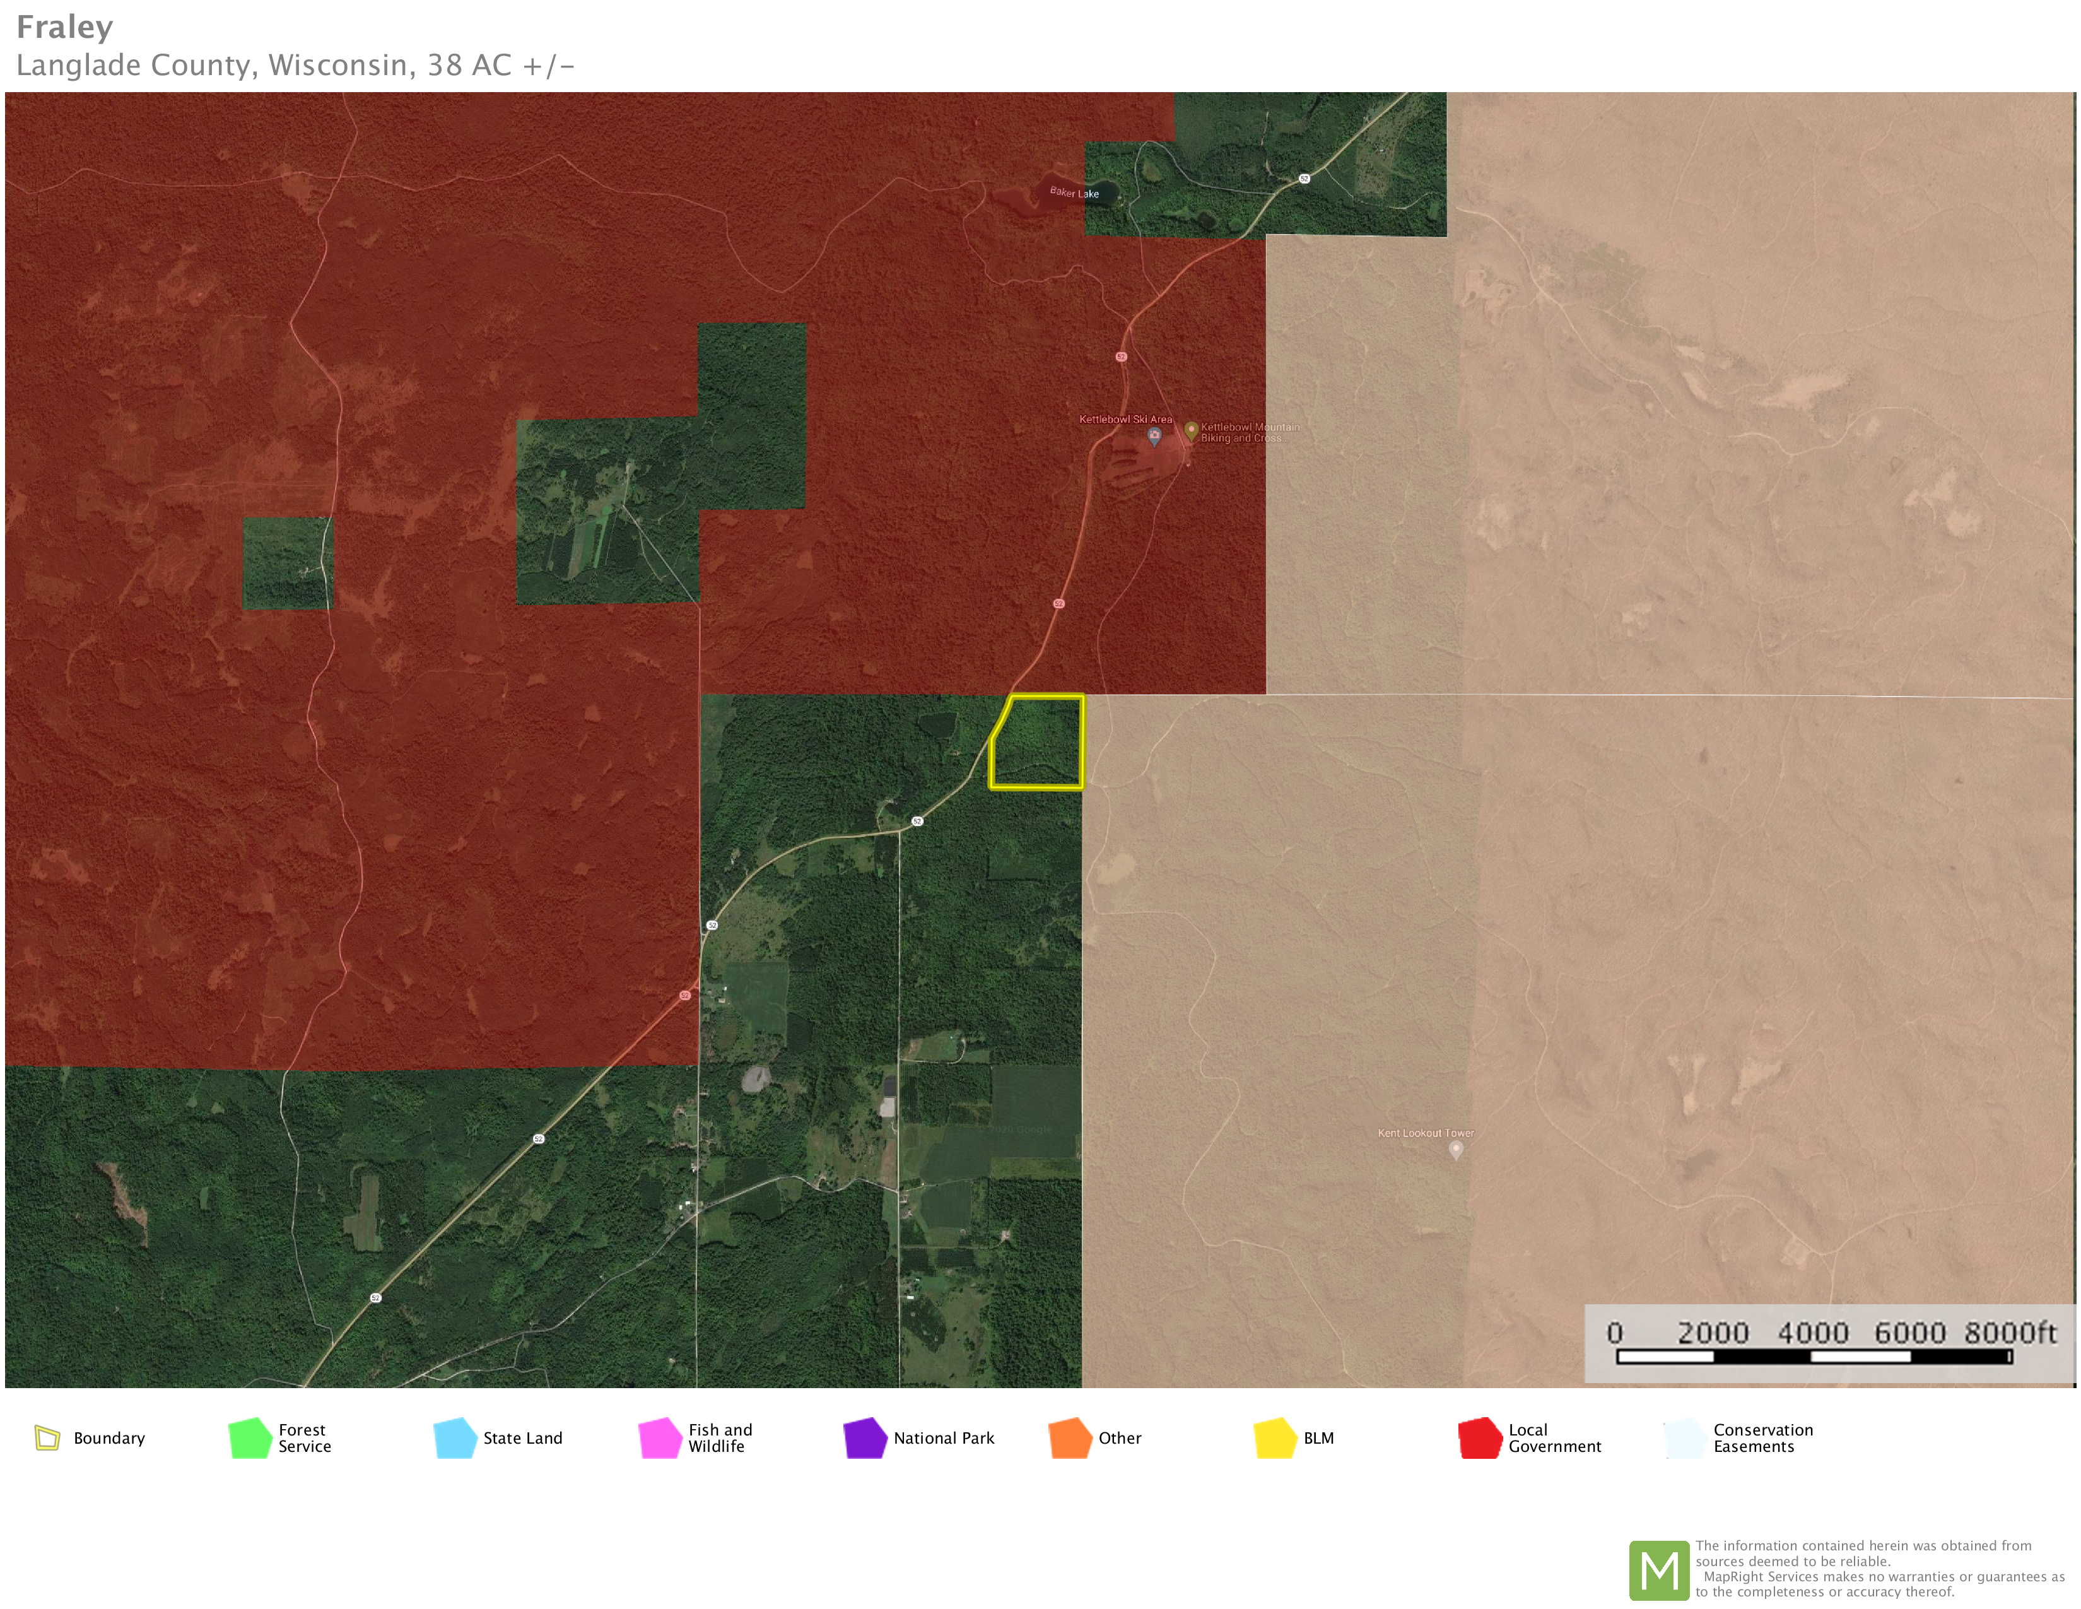Click inside the yellow parcel boundary

pos(1041,743)
